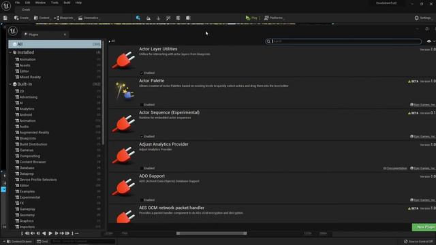Select the Content Browser category
This screenshot has width=436, height=245.
[x=33, y=162]
